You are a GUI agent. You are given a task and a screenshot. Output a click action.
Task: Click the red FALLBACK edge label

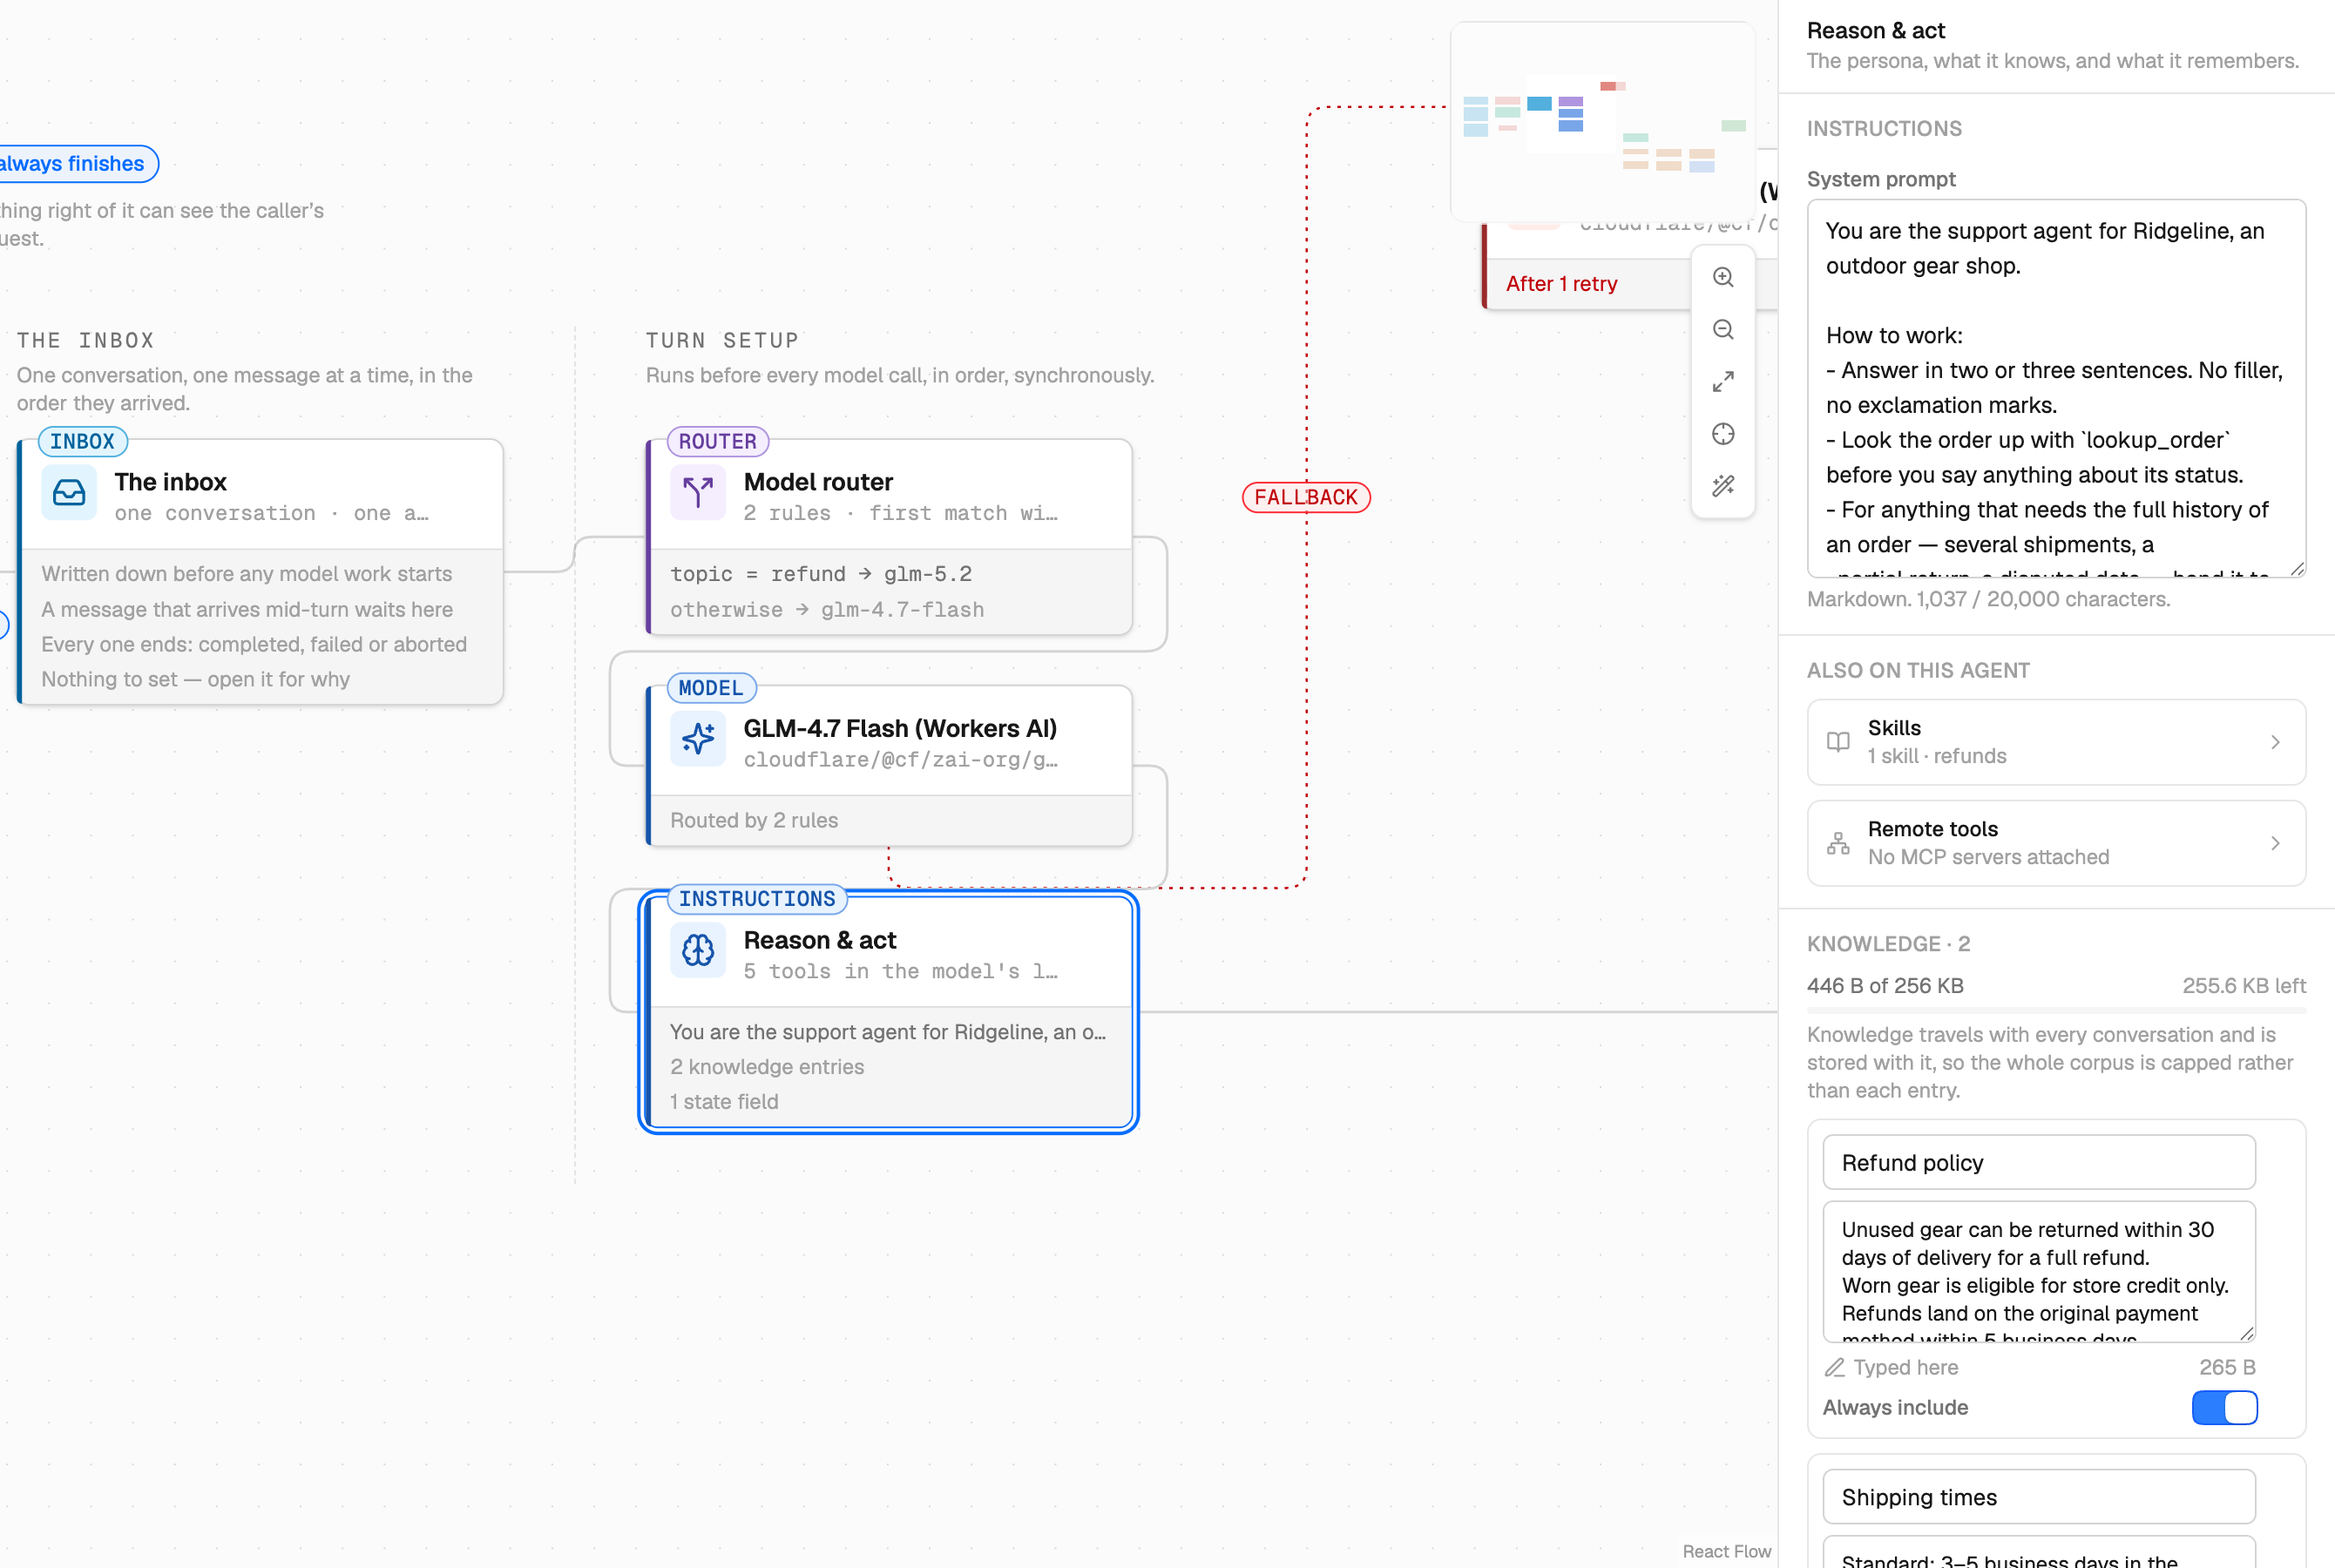click(1306, 497)
